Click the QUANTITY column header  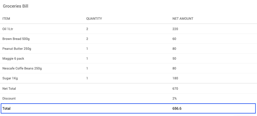[x=94, y=19]
